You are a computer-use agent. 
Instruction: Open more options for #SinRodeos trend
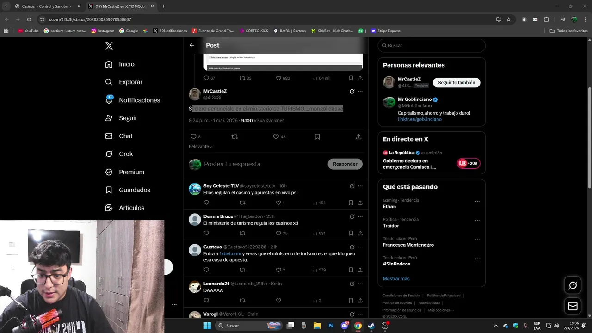[477, 259]
